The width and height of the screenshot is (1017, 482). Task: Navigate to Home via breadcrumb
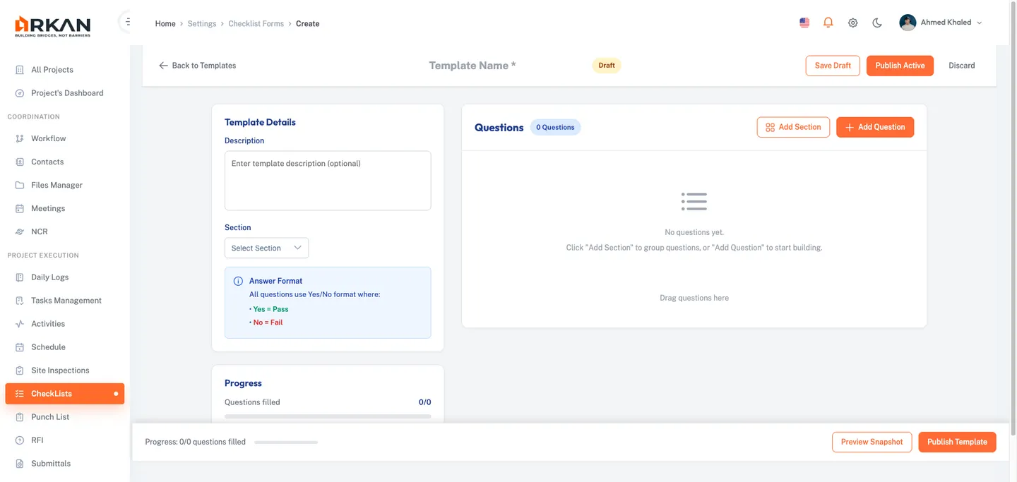pos(165,23)
